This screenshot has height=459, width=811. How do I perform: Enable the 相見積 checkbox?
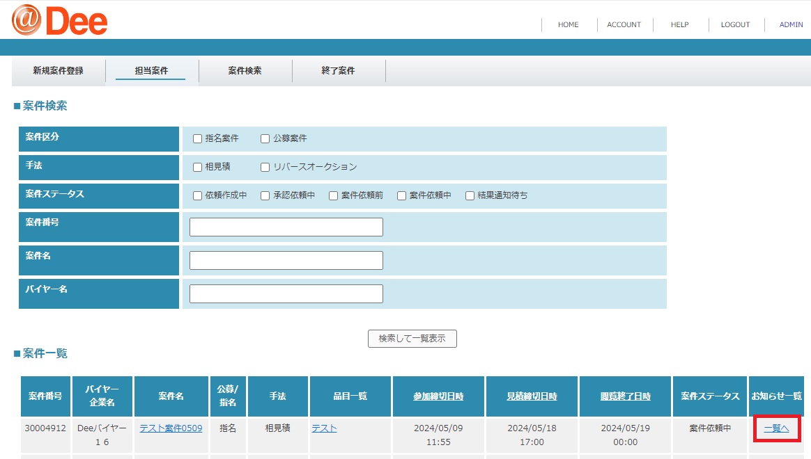(x=197, y=167)
